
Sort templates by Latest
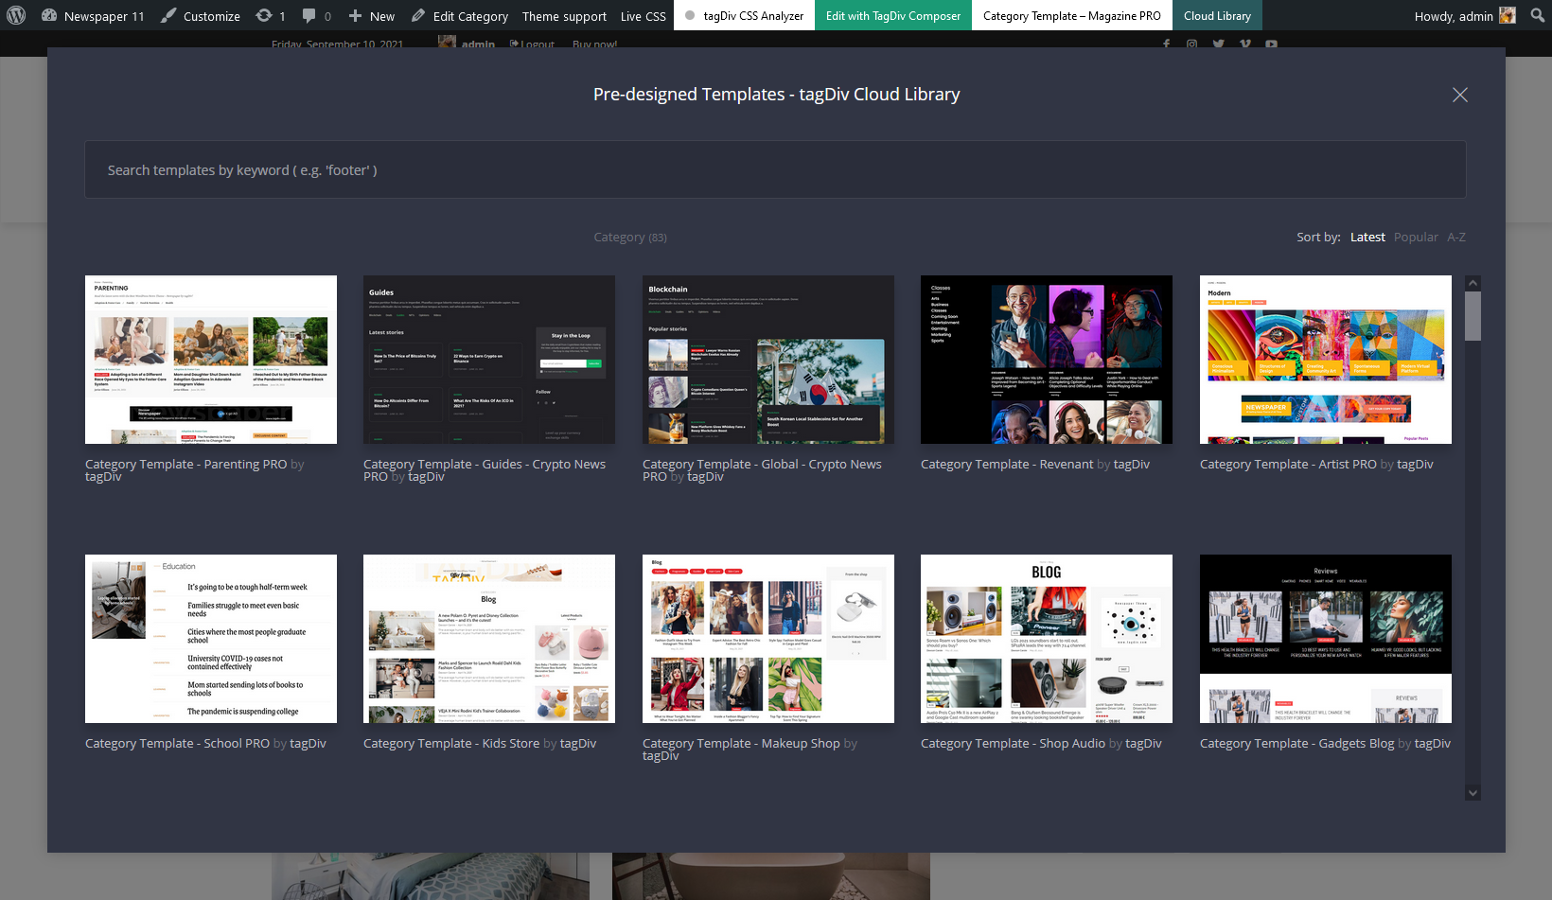(1367, 237)
